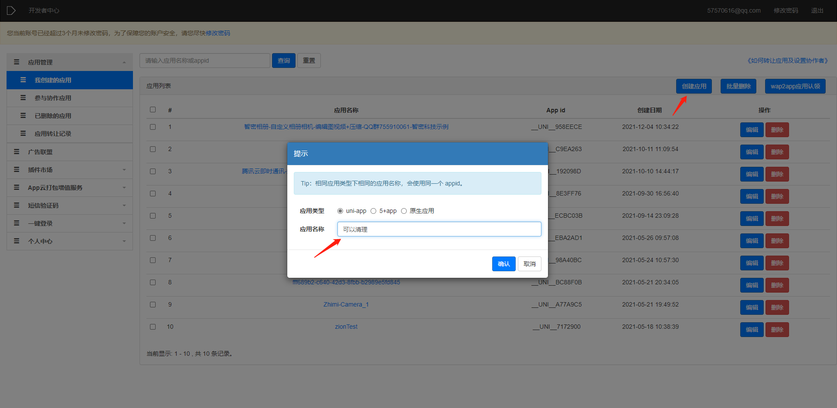The width and height of the screenshot is (837, 408).
Task: Click list icon beside 已删除的应用
Action: tap(23, 116)
